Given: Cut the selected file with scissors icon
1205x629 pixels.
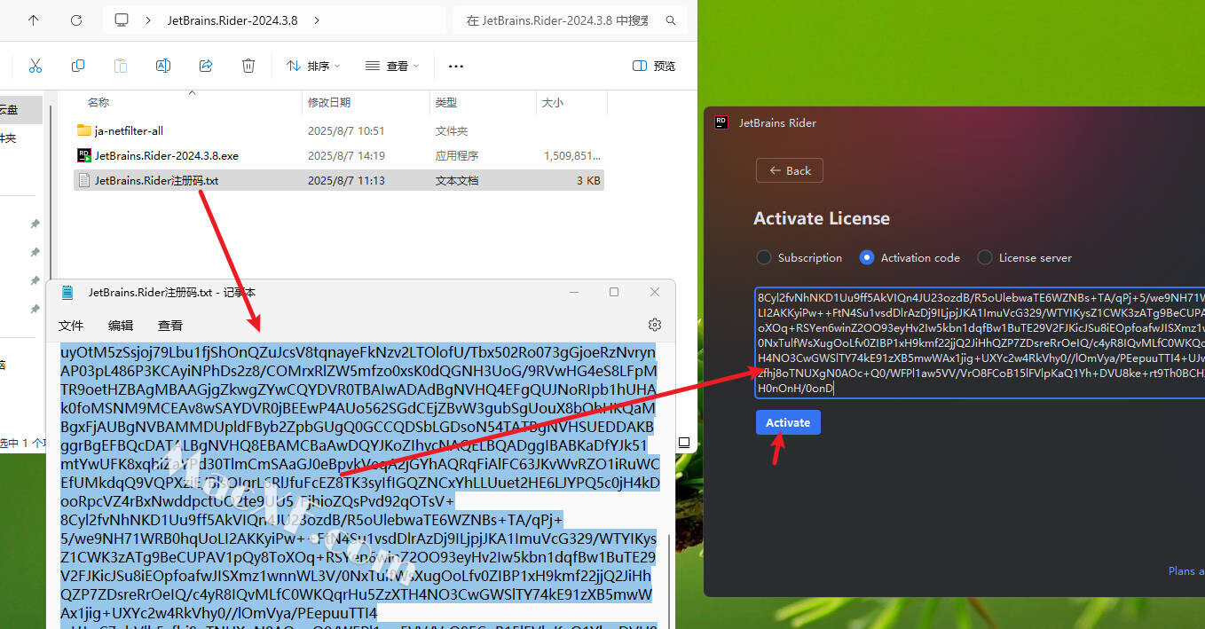Looking at the screenshot, I should pos(35,66).
